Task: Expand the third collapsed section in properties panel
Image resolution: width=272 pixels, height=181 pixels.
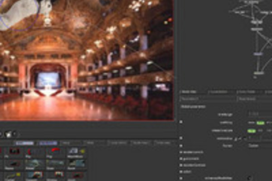Action: click(x=181, y=165)
